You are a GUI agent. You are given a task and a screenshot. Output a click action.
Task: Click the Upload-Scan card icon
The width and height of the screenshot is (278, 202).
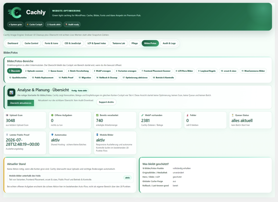7,115
